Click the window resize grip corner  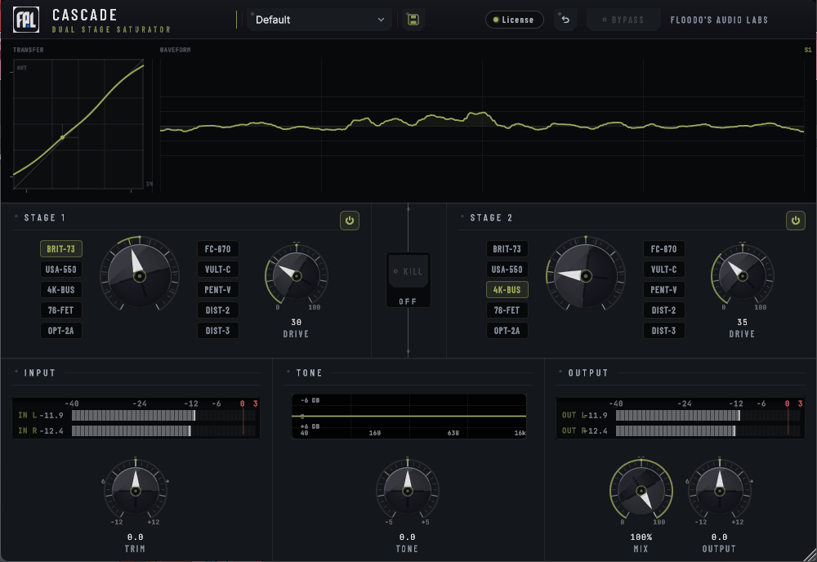click(x=810, y=555)
